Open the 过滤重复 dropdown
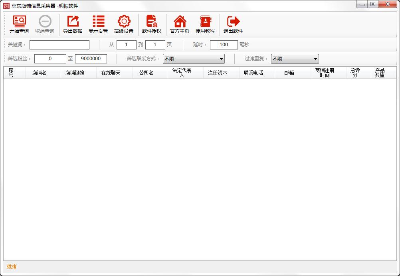 (x=295, y=59)
